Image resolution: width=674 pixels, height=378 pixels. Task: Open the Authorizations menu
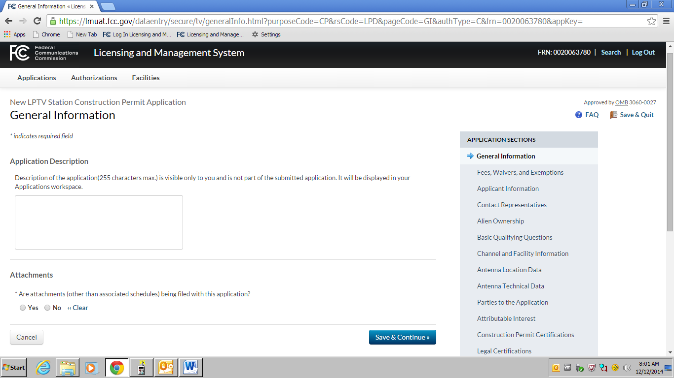[94, 78]
